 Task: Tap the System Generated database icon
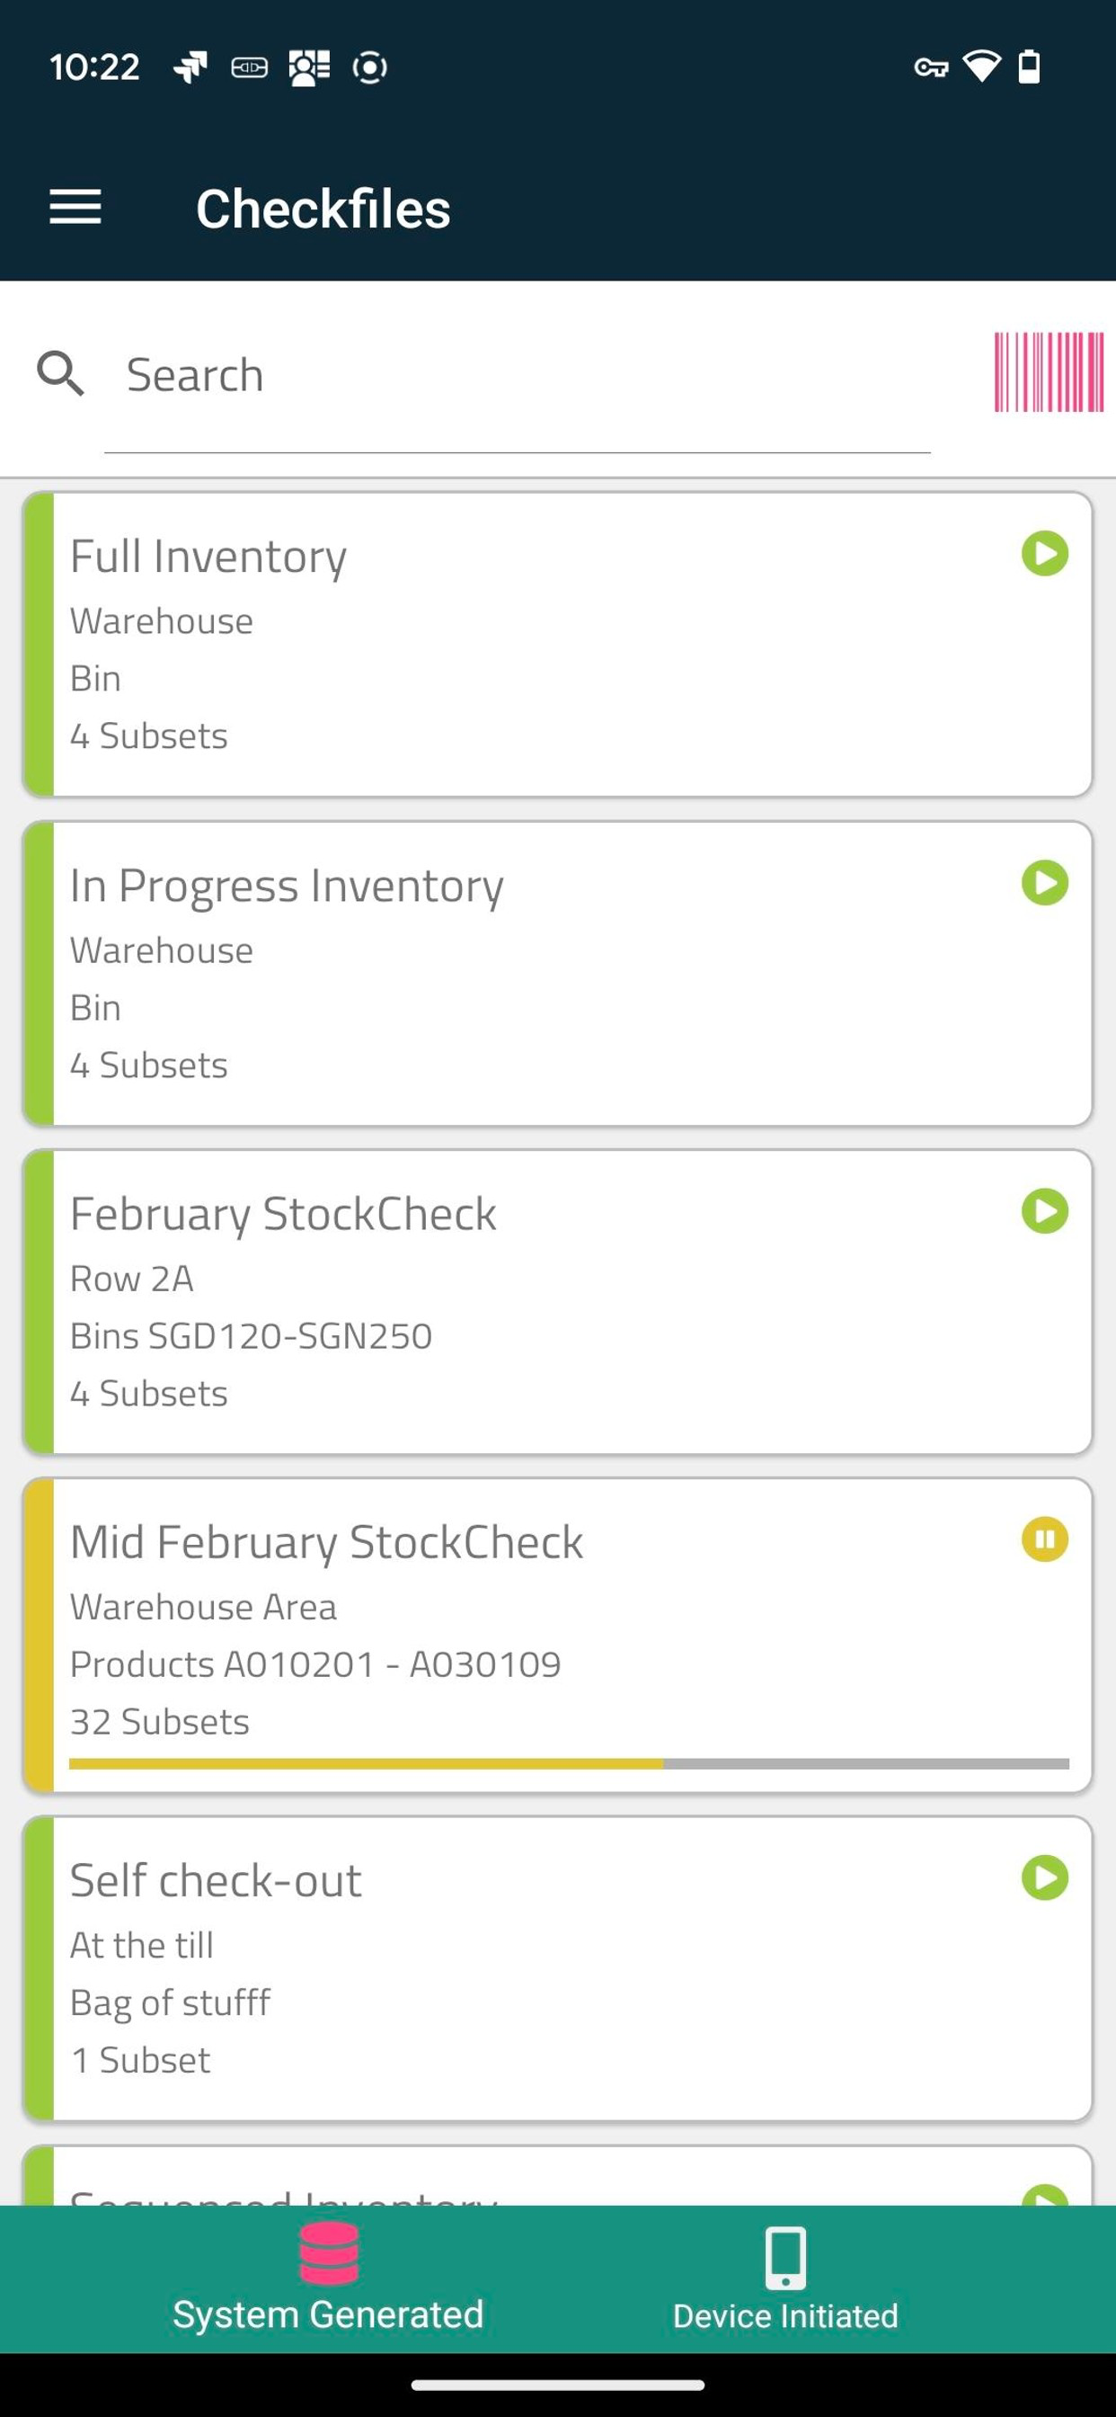[x=329, y=2252]
